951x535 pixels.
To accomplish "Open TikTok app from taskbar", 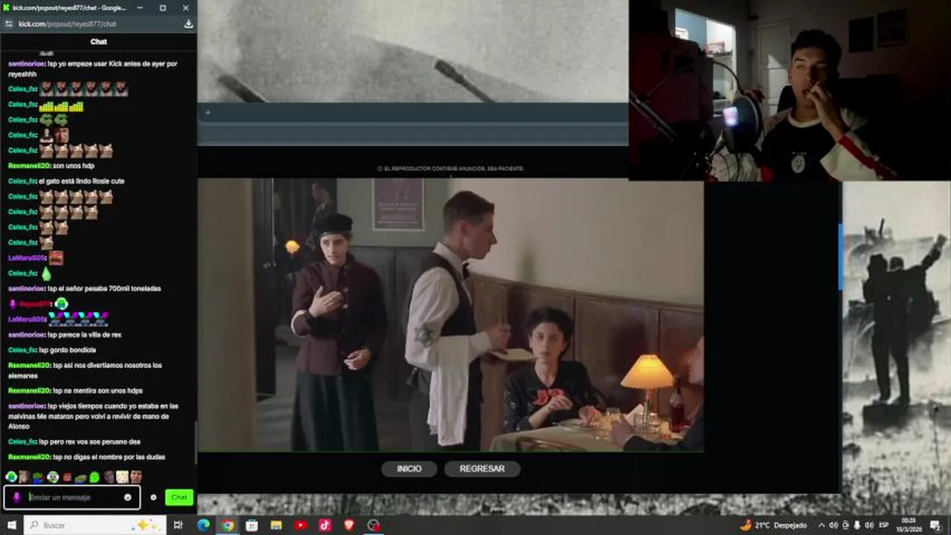I will point(325,525).
